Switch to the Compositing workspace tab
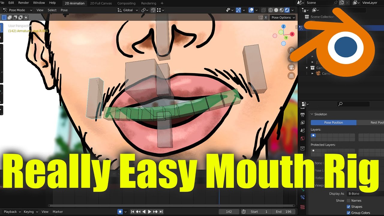 point(126,3)
